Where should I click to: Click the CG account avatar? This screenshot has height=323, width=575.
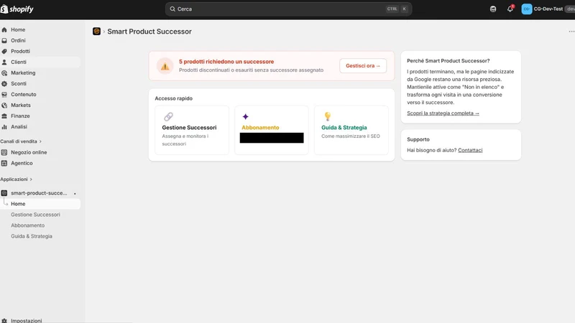pos(527,9)
